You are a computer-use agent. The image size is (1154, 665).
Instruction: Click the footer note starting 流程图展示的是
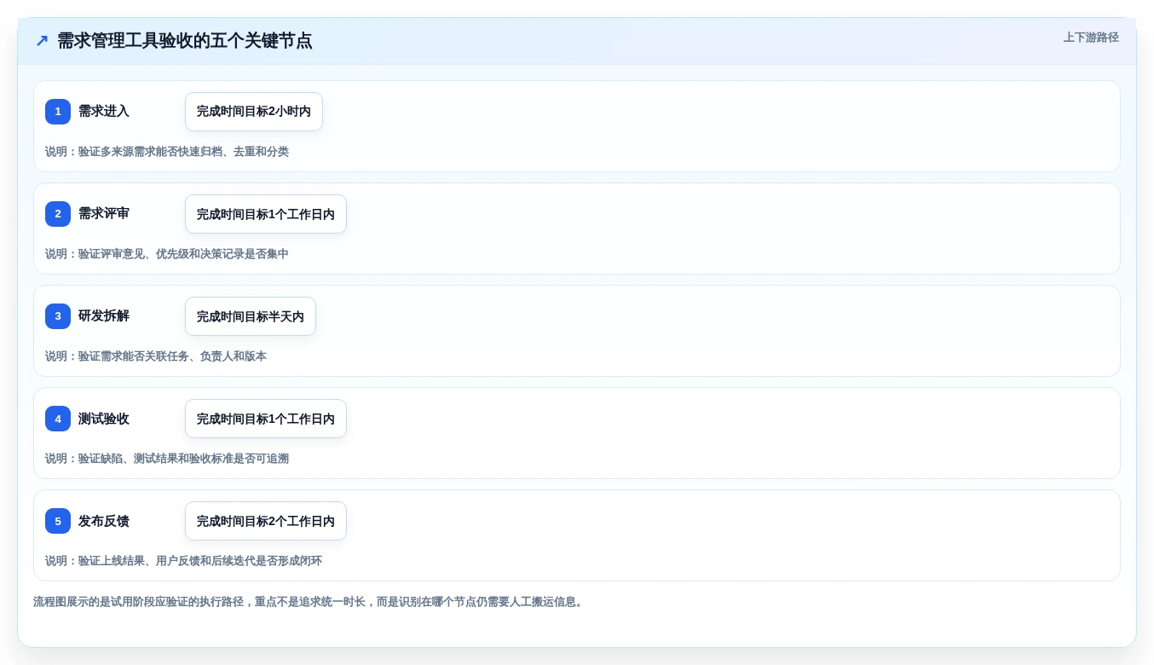click(x=309, y=602)
